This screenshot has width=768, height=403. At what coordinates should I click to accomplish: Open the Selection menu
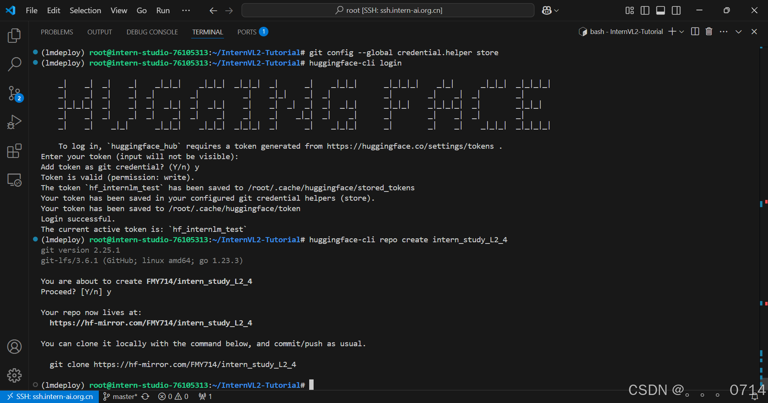(85, 10)
